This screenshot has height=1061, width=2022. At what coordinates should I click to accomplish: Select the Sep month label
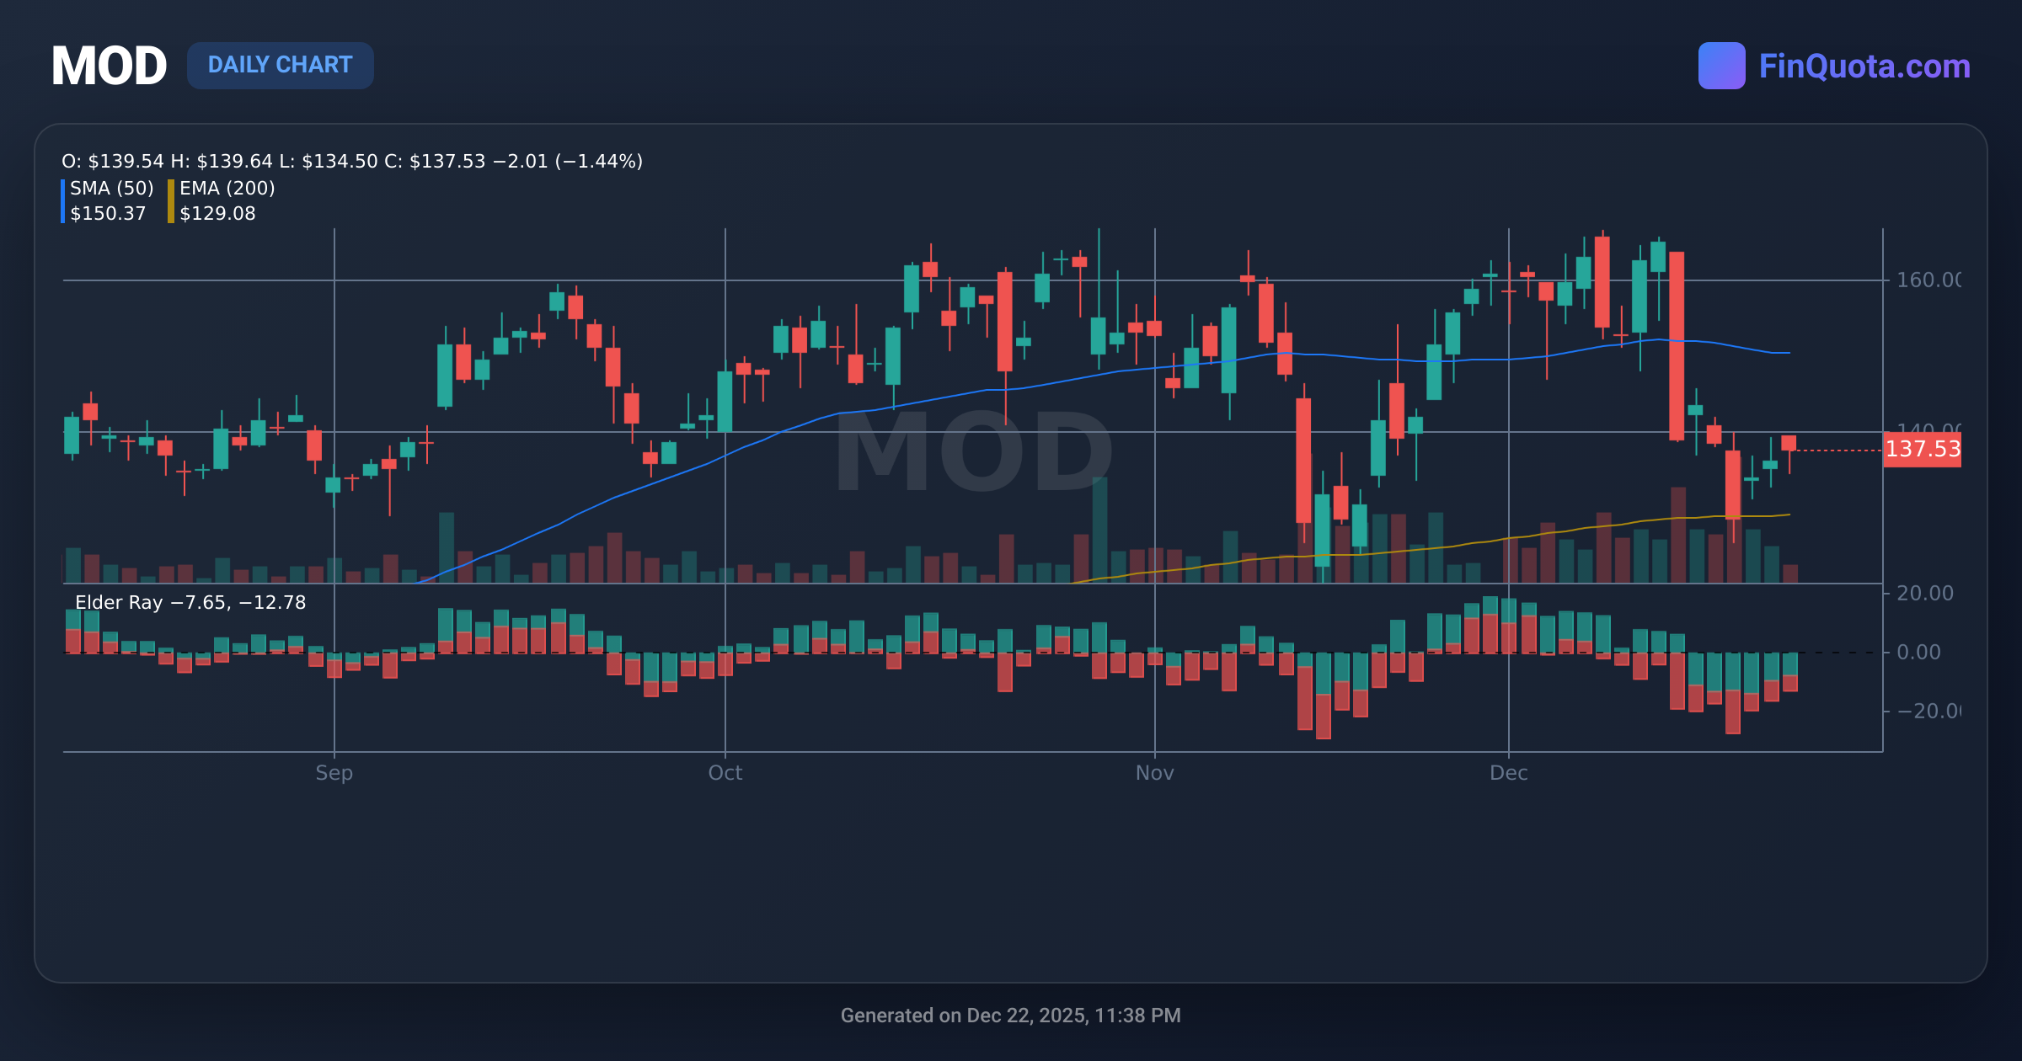click(x=334, y=772)
